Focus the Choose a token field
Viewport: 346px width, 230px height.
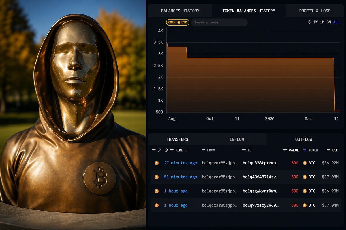(219, 22)
